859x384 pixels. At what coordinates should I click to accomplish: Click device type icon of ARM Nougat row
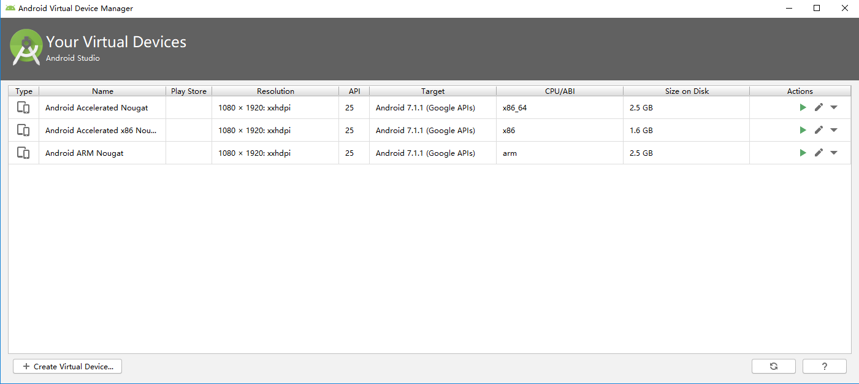tap(23, 153)
